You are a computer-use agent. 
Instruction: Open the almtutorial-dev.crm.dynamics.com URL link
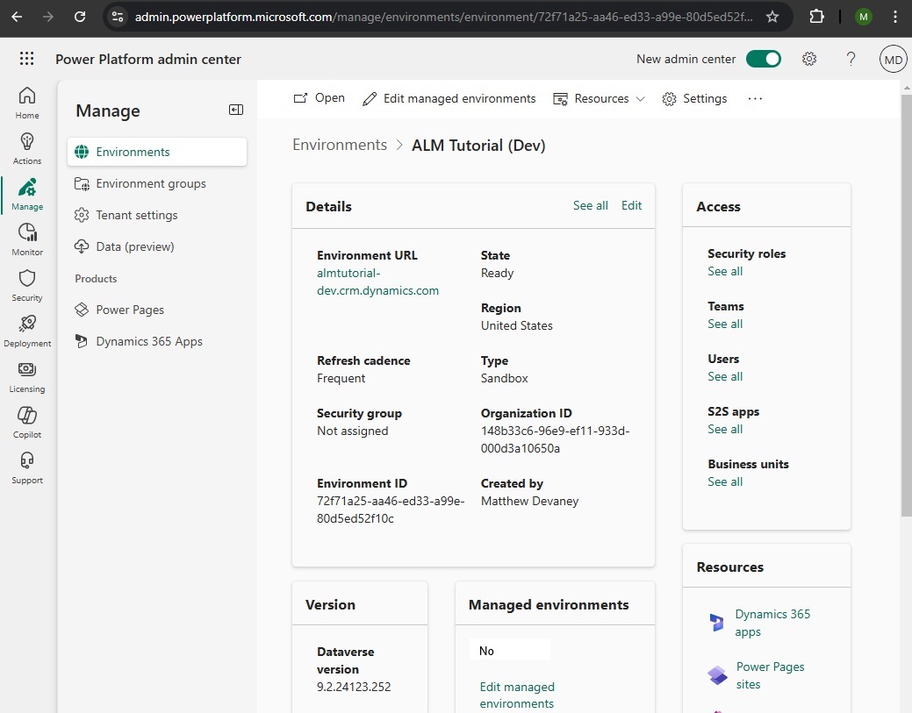point(377,282)
